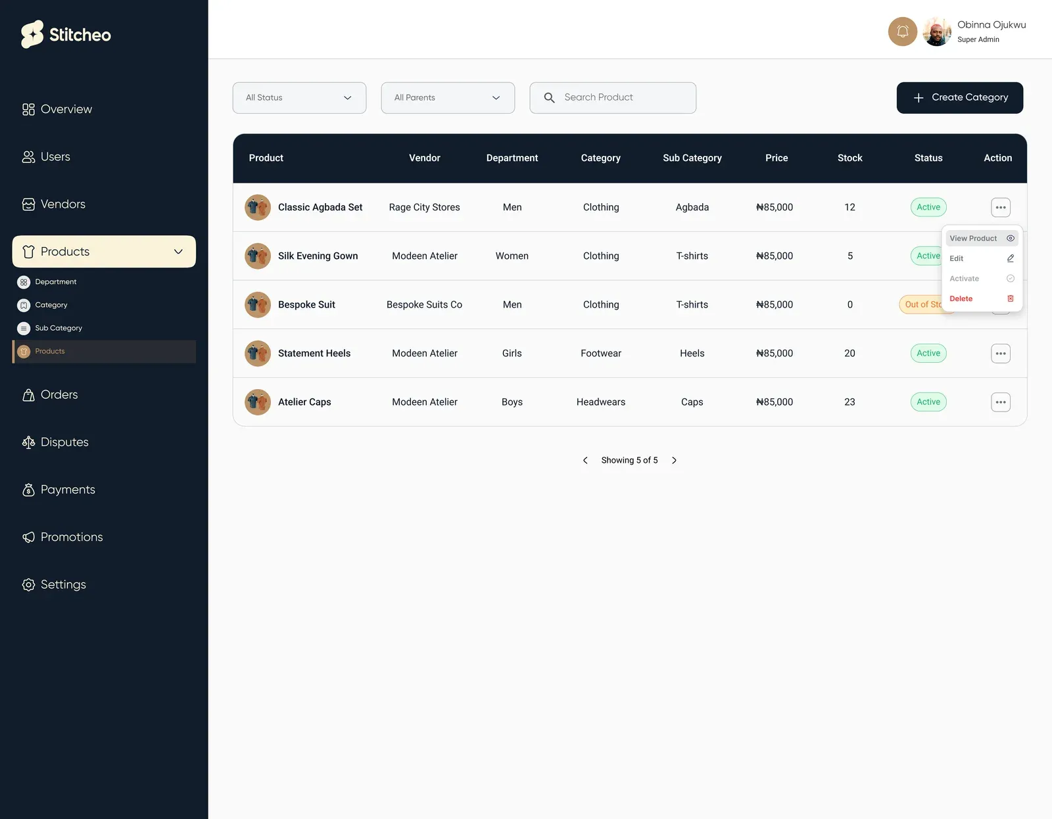Click Bespoke Suit product thumbnail
Image resolution: width=1052 pixels, height=819 pixels.
point(258,304)
